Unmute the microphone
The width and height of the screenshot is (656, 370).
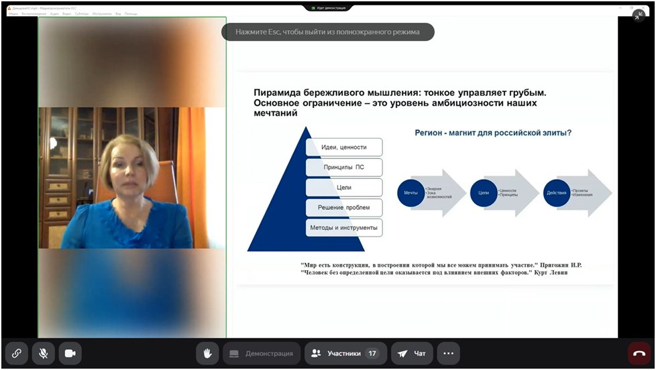click(43, 353)
